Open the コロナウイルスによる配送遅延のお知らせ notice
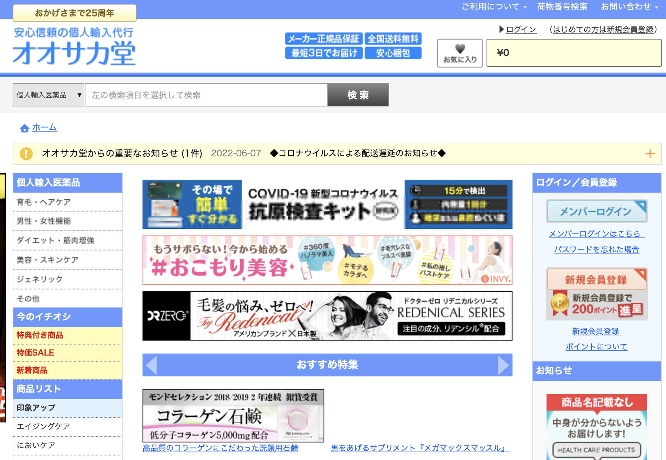The image size is (666, 460). coord(358,153)
